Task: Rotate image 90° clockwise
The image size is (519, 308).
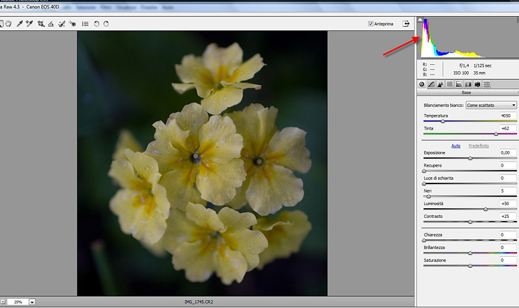Action: click(106, 24)
